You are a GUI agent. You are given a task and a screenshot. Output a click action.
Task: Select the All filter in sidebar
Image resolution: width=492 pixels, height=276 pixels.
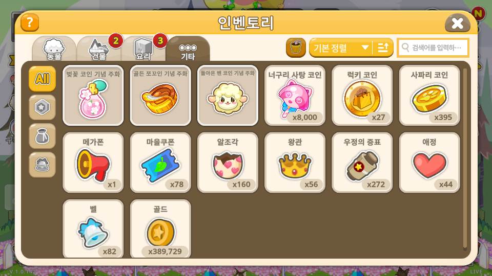(x=43, y=79)
